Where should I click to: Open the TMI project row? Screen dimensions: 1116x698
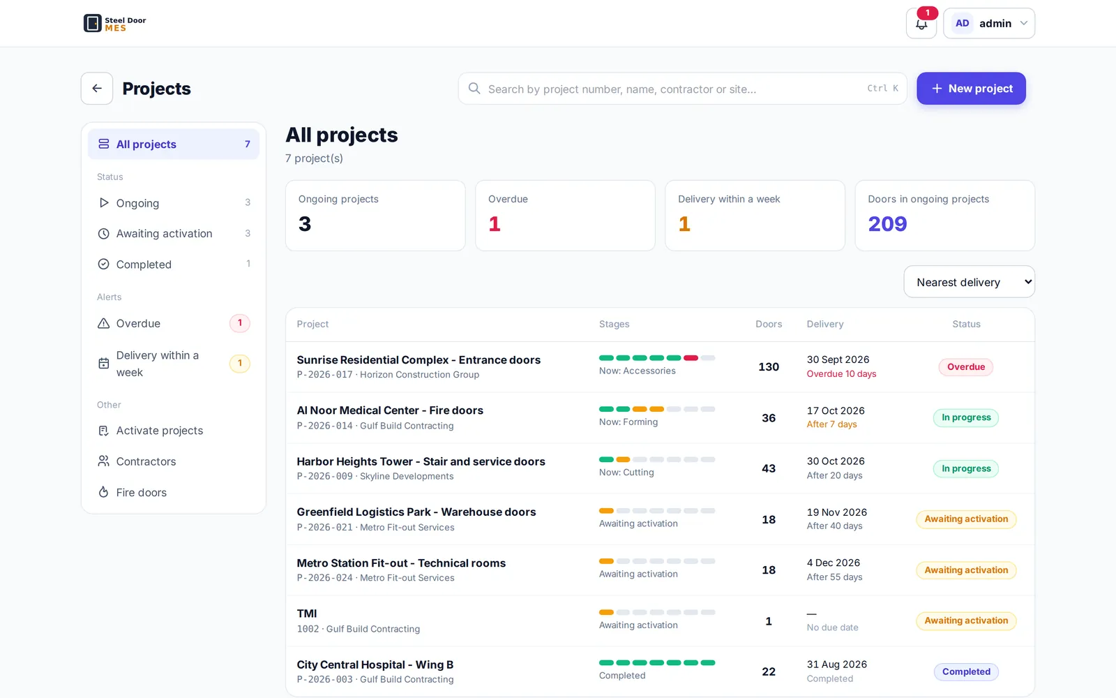(x=660, y=621)
